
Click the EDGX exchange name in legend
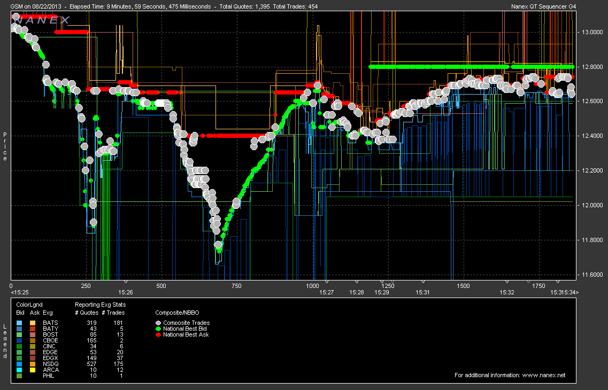[x=50, y=358]
